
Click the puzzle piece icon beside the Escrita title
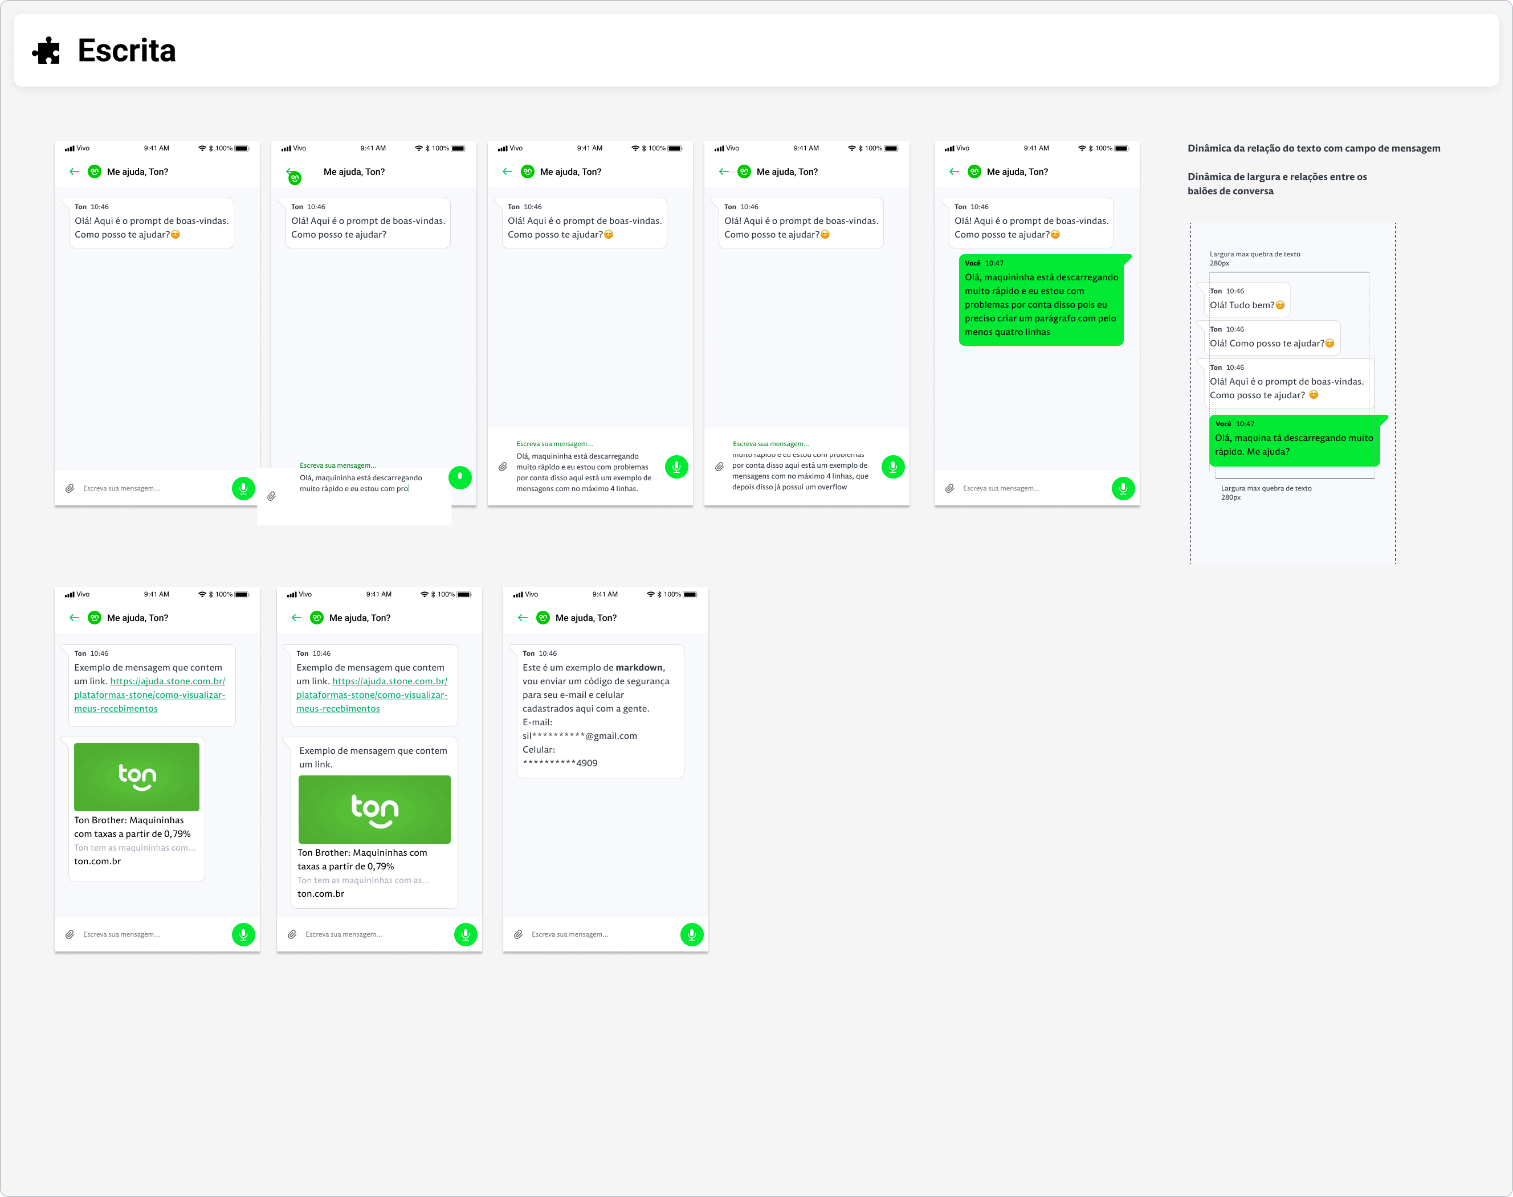(46, 51)
